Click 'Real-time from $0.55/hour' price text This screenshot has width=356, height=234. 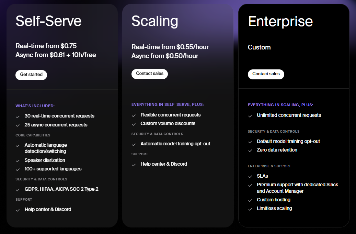[x=170, y=47]
